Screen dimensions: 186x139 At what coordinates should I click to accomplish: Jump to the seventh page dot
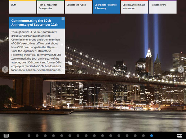click(x=78, y=136)
